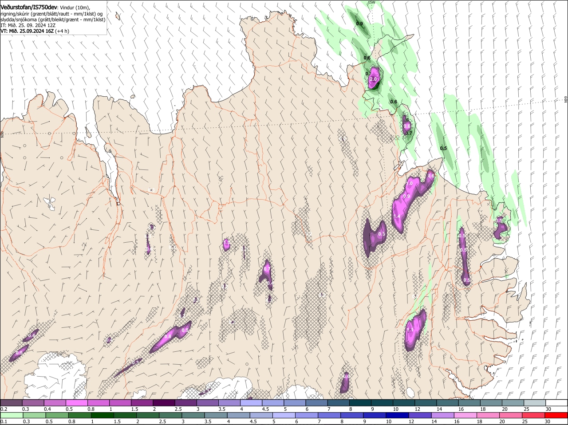The height and width of the screenshot is (425, 568).
Task: Click the 'N99' label on the left edge
Action: pyautogui.click(x=2, y=134)
